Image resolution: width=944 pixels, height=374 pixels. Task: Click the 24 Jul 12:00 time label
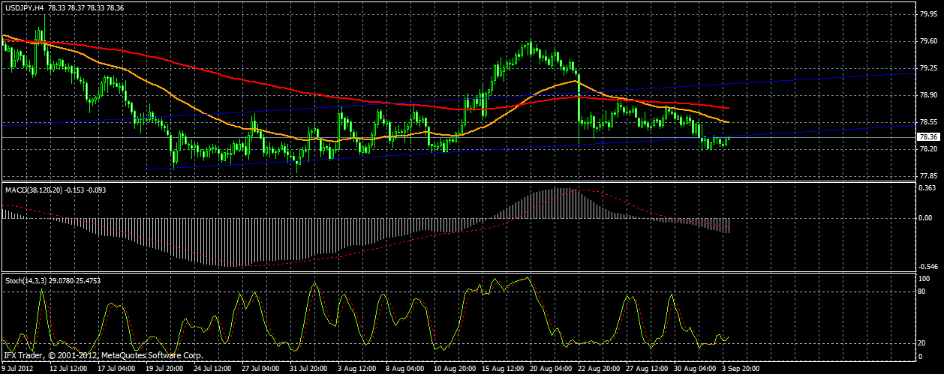pyautogui.click(x=211, y=369)
